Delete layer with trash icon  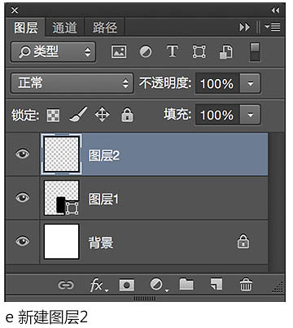[x=246, y=285]
